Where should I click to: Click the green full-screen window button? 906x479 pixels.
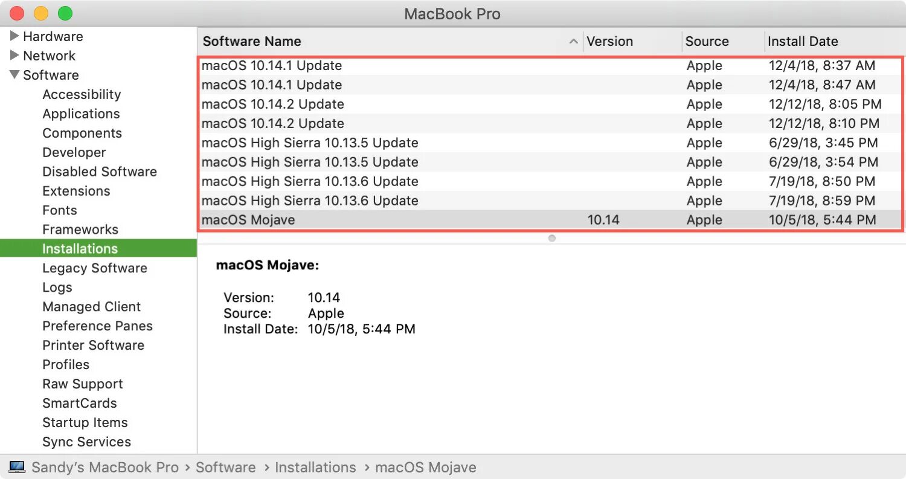click(x=65, y=13)
